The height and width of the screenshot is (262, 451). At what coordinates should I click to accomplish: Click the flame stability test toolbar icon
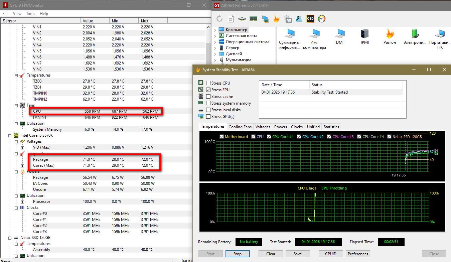[276, 19]
